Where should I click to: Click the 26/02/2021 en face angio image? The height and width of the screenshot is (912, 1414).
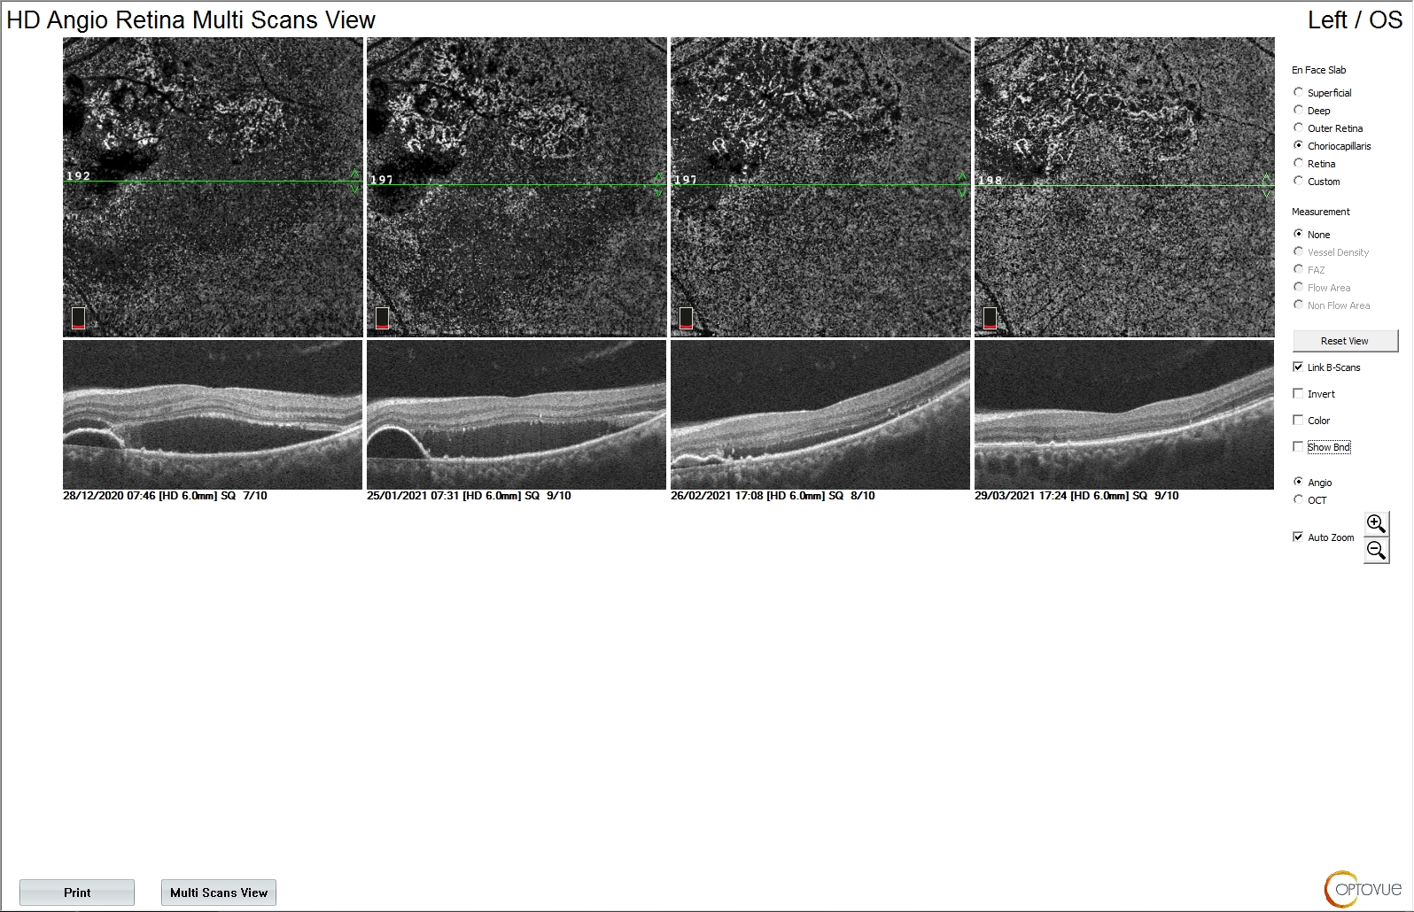[820, 187]
